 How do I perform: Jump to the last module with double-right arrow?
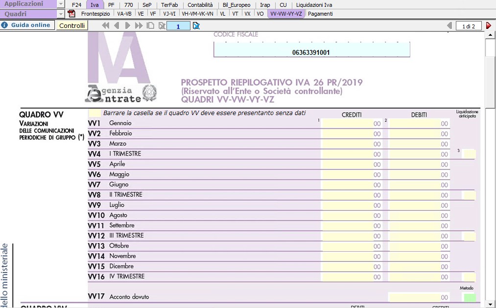(139, 26)
